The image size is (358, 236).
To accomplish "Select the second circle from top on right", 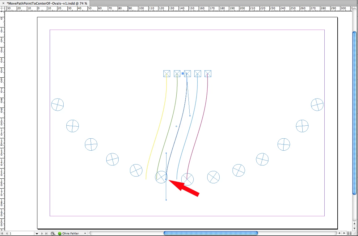I will pos(302,126).
